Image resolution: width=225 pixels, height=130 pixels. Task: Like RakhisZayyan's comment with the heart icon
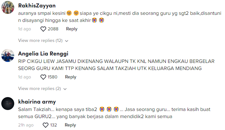43,29
